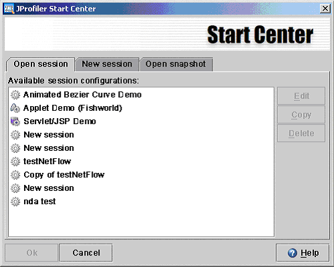Open Help via the Help button
Viewport: 334px width, 267px height.
303,253
